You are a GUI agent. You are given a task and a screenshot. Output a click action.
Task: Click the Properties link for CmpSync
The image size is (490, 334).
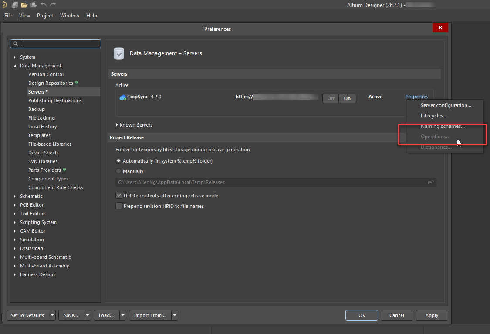[x=416, y=97]
